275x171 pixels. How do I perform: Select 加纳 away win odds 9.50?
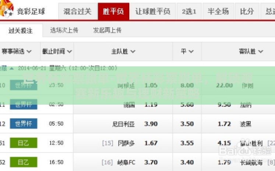pyautogui.click(x=224, y=105)
